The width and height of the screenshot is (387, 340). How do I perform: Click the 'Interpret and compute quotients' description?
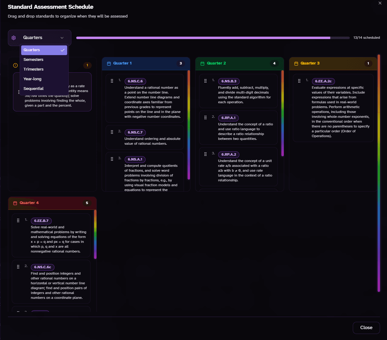coord(151,178)
